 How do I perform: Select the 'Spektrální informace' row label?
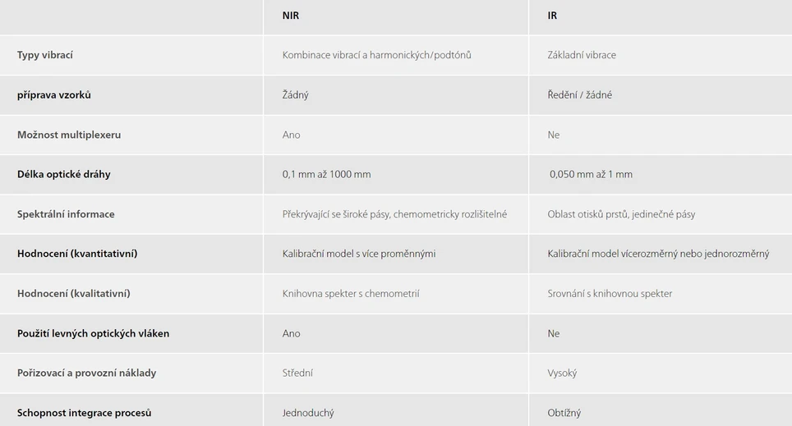(x=66, y=214)
